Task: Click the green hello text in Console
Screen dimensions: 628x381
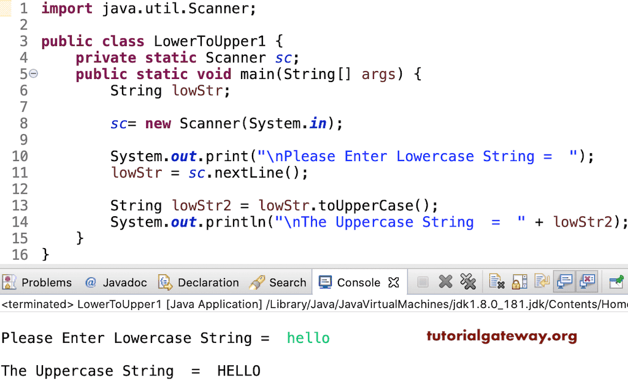Action: tap(308, 338)
